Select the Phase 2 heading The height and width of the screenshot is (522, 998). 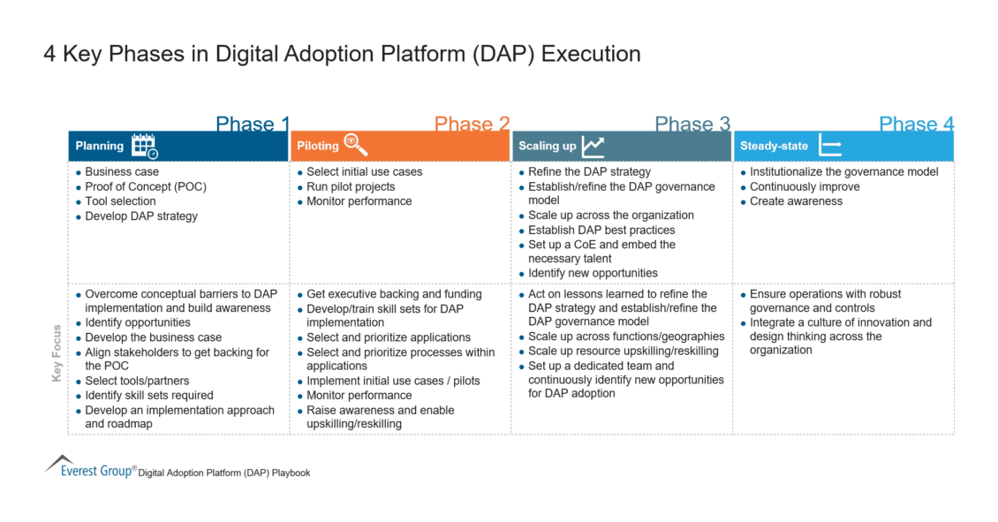tap(472, 124)
